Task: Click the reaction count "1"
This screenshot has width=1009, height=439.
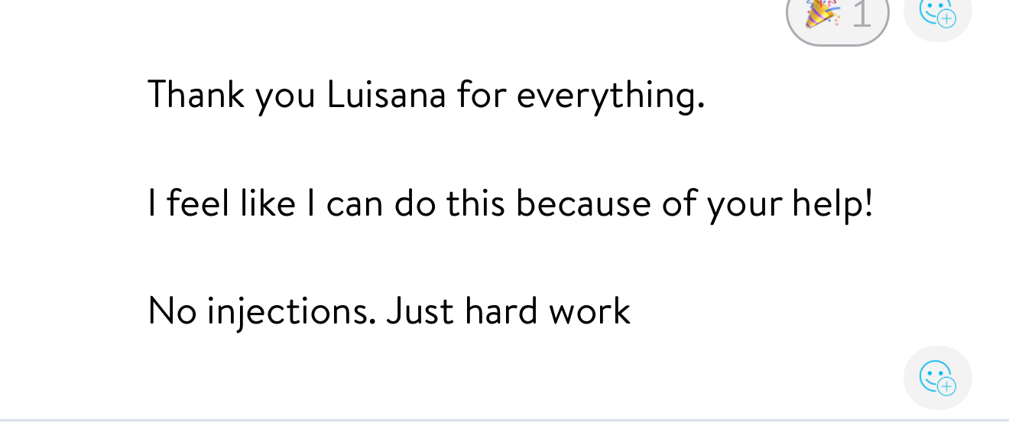Action: point(861,15)
